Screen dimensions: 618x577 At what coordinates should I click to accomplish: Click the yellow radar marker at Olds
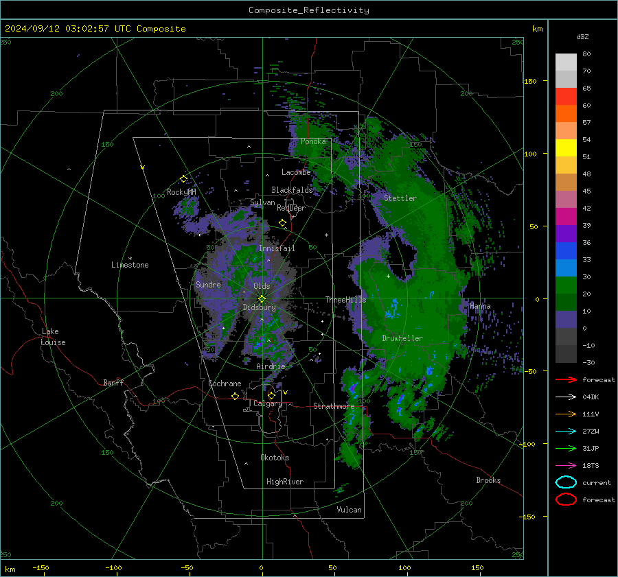(262, 298)
